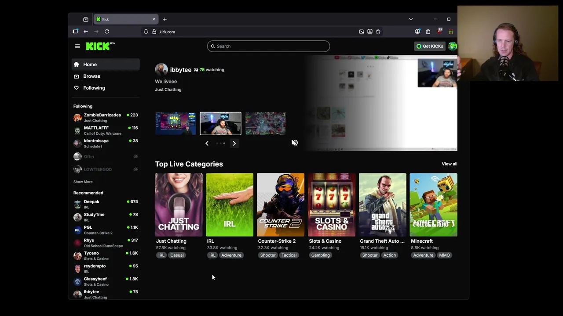The width and height of the screenshot is (563, 316).
Task: Open the Grand Theft Auto category card
Action: 383,205
